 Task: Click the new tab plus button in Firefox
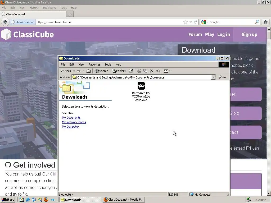70,14
